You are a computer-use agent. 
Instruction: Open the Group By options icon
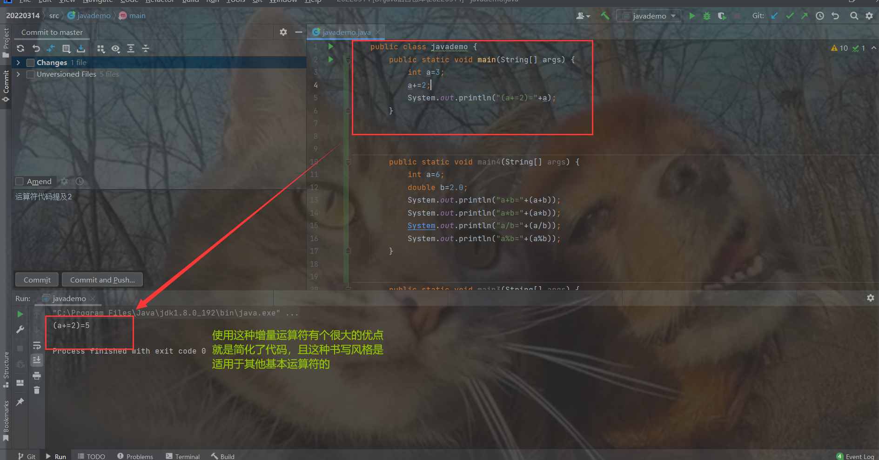(x=101, y=48)
